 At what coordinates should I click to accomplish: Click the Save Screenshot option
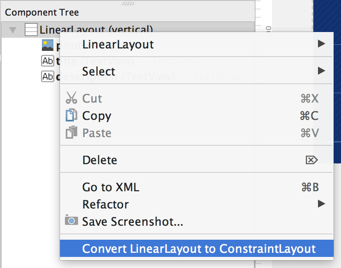[x=119, y=222]
